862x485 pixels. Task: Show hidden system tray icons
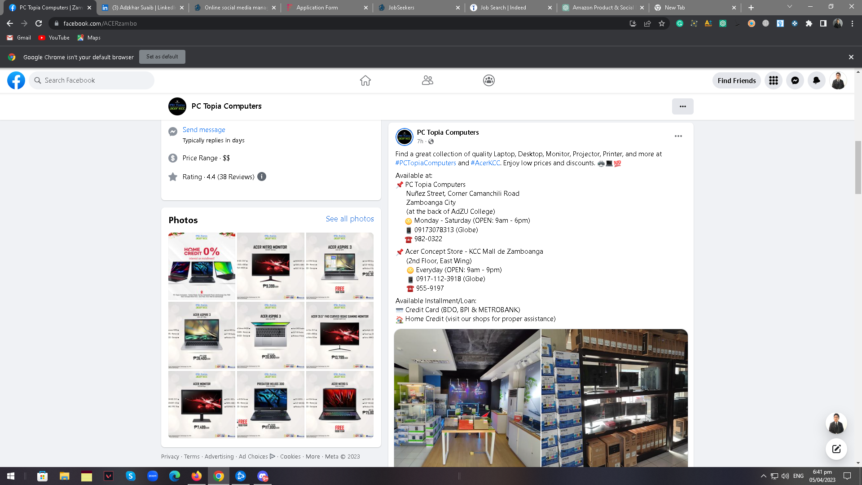tap(764, 476)
